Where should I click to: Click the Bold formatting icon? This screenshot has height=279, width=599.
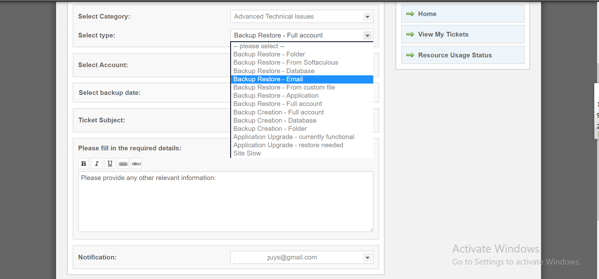pyautogui.click(x=83, y=164)
